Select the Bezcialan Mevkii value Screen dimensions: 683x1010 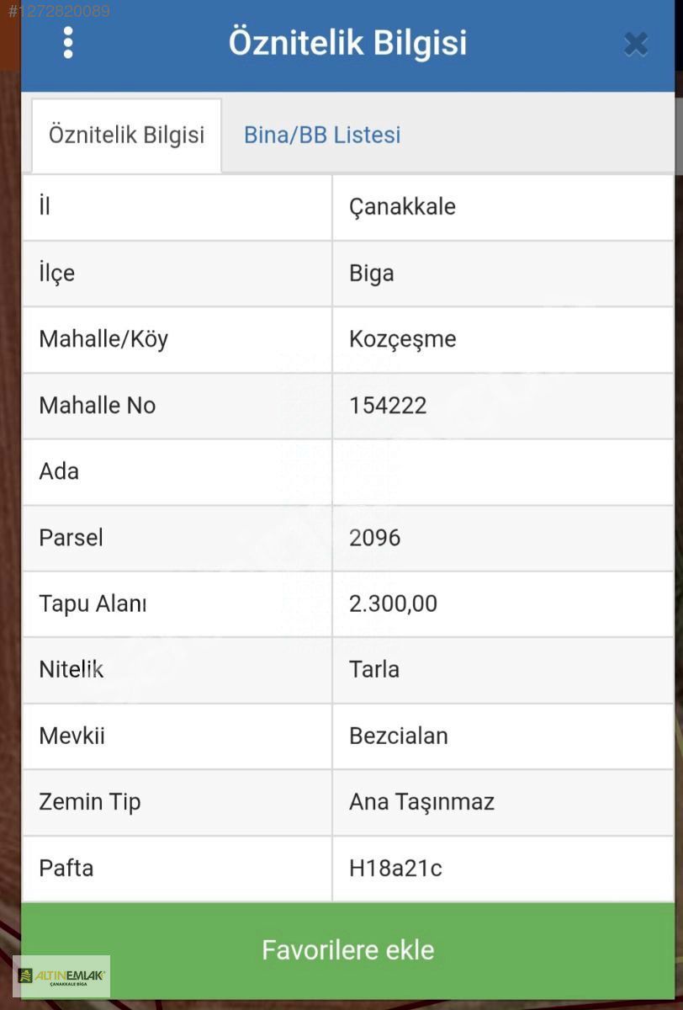(399, 736)
